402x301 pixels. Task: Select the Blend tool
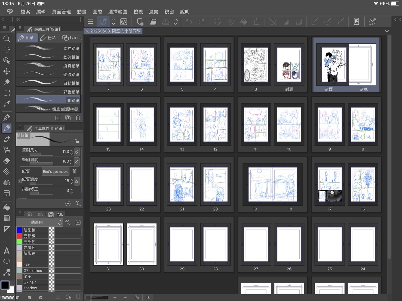(x=7, y=182)
